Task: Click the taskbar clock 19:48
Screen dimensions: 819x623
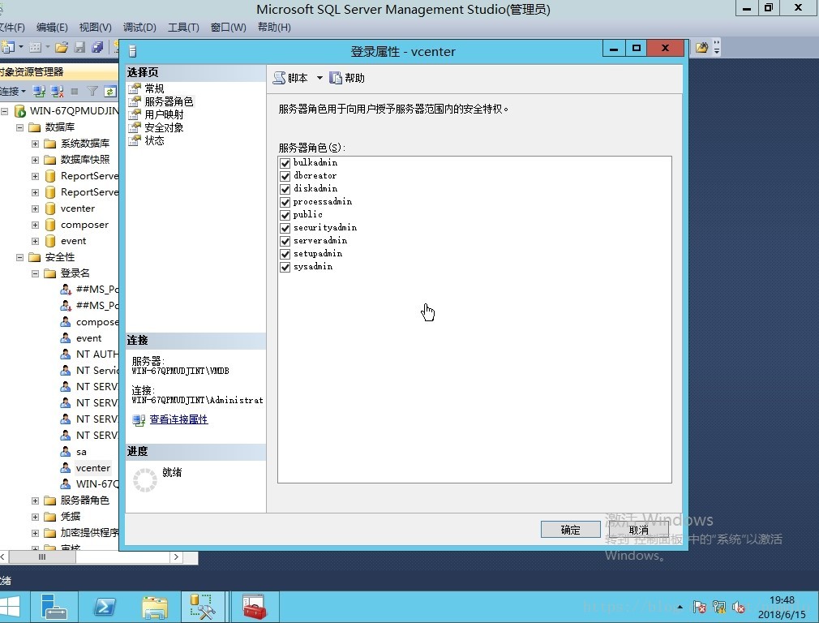Action: 782,600
